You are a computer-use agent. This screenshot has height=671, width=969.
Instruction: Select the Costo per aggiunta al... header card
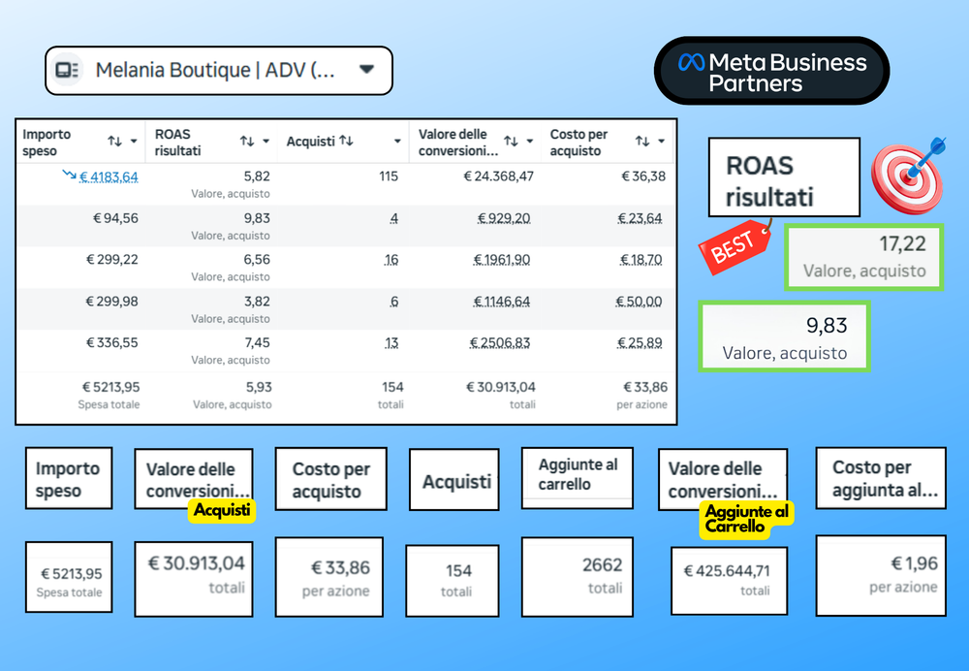point(881,478)
